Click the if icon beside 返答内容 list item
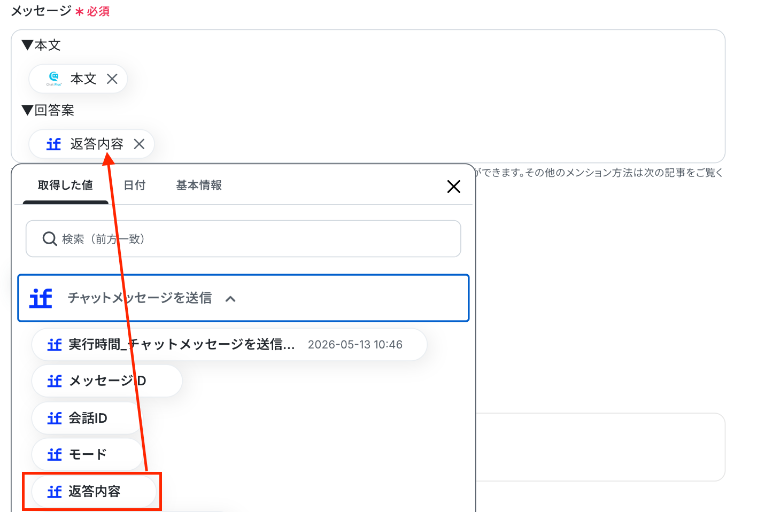Viewport: 757px width, 512px height. click(x=55, y=492)
